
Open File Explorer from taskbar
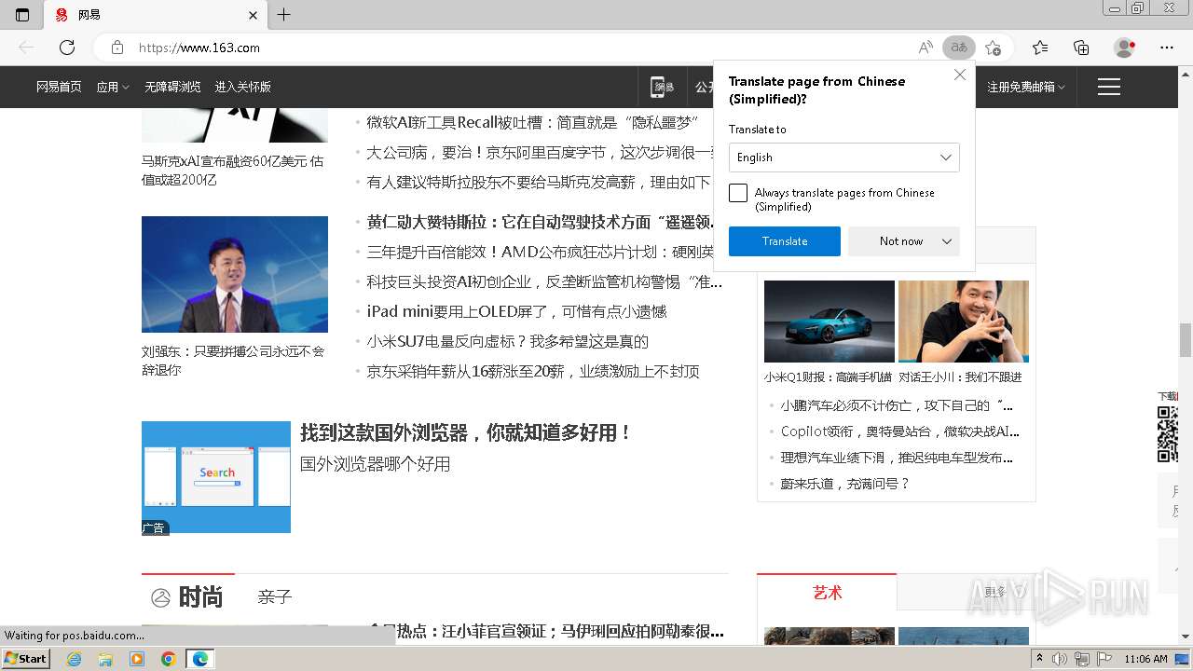pos(105,659)
